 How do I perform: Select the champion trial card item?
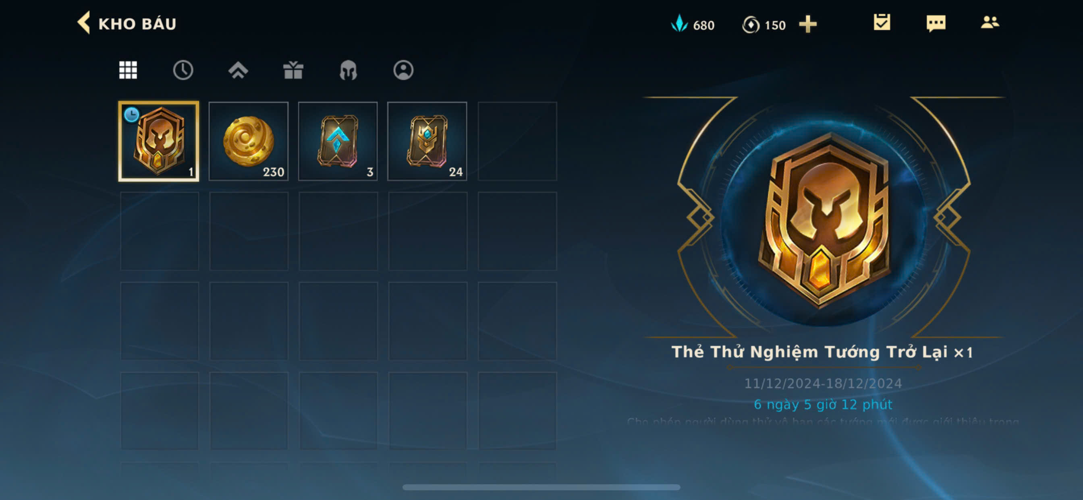[158, 141]
